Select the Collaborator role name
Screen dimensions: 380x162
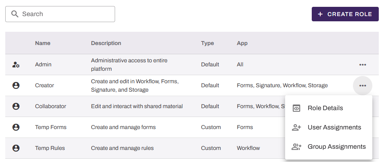[50, 106]
